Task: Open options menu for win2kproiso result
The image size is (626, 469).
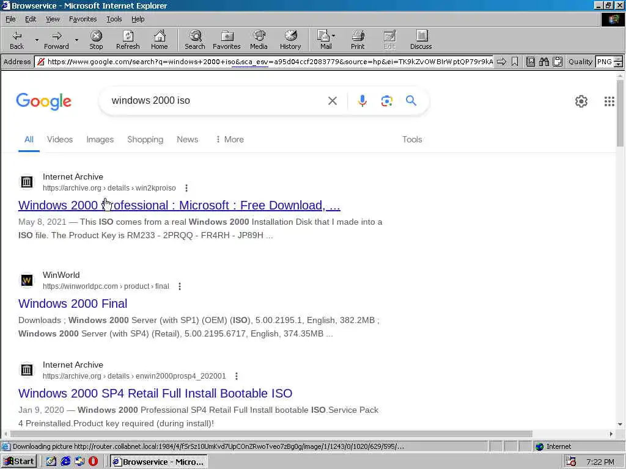Action: pyautogui.click(x=186, y=188)
